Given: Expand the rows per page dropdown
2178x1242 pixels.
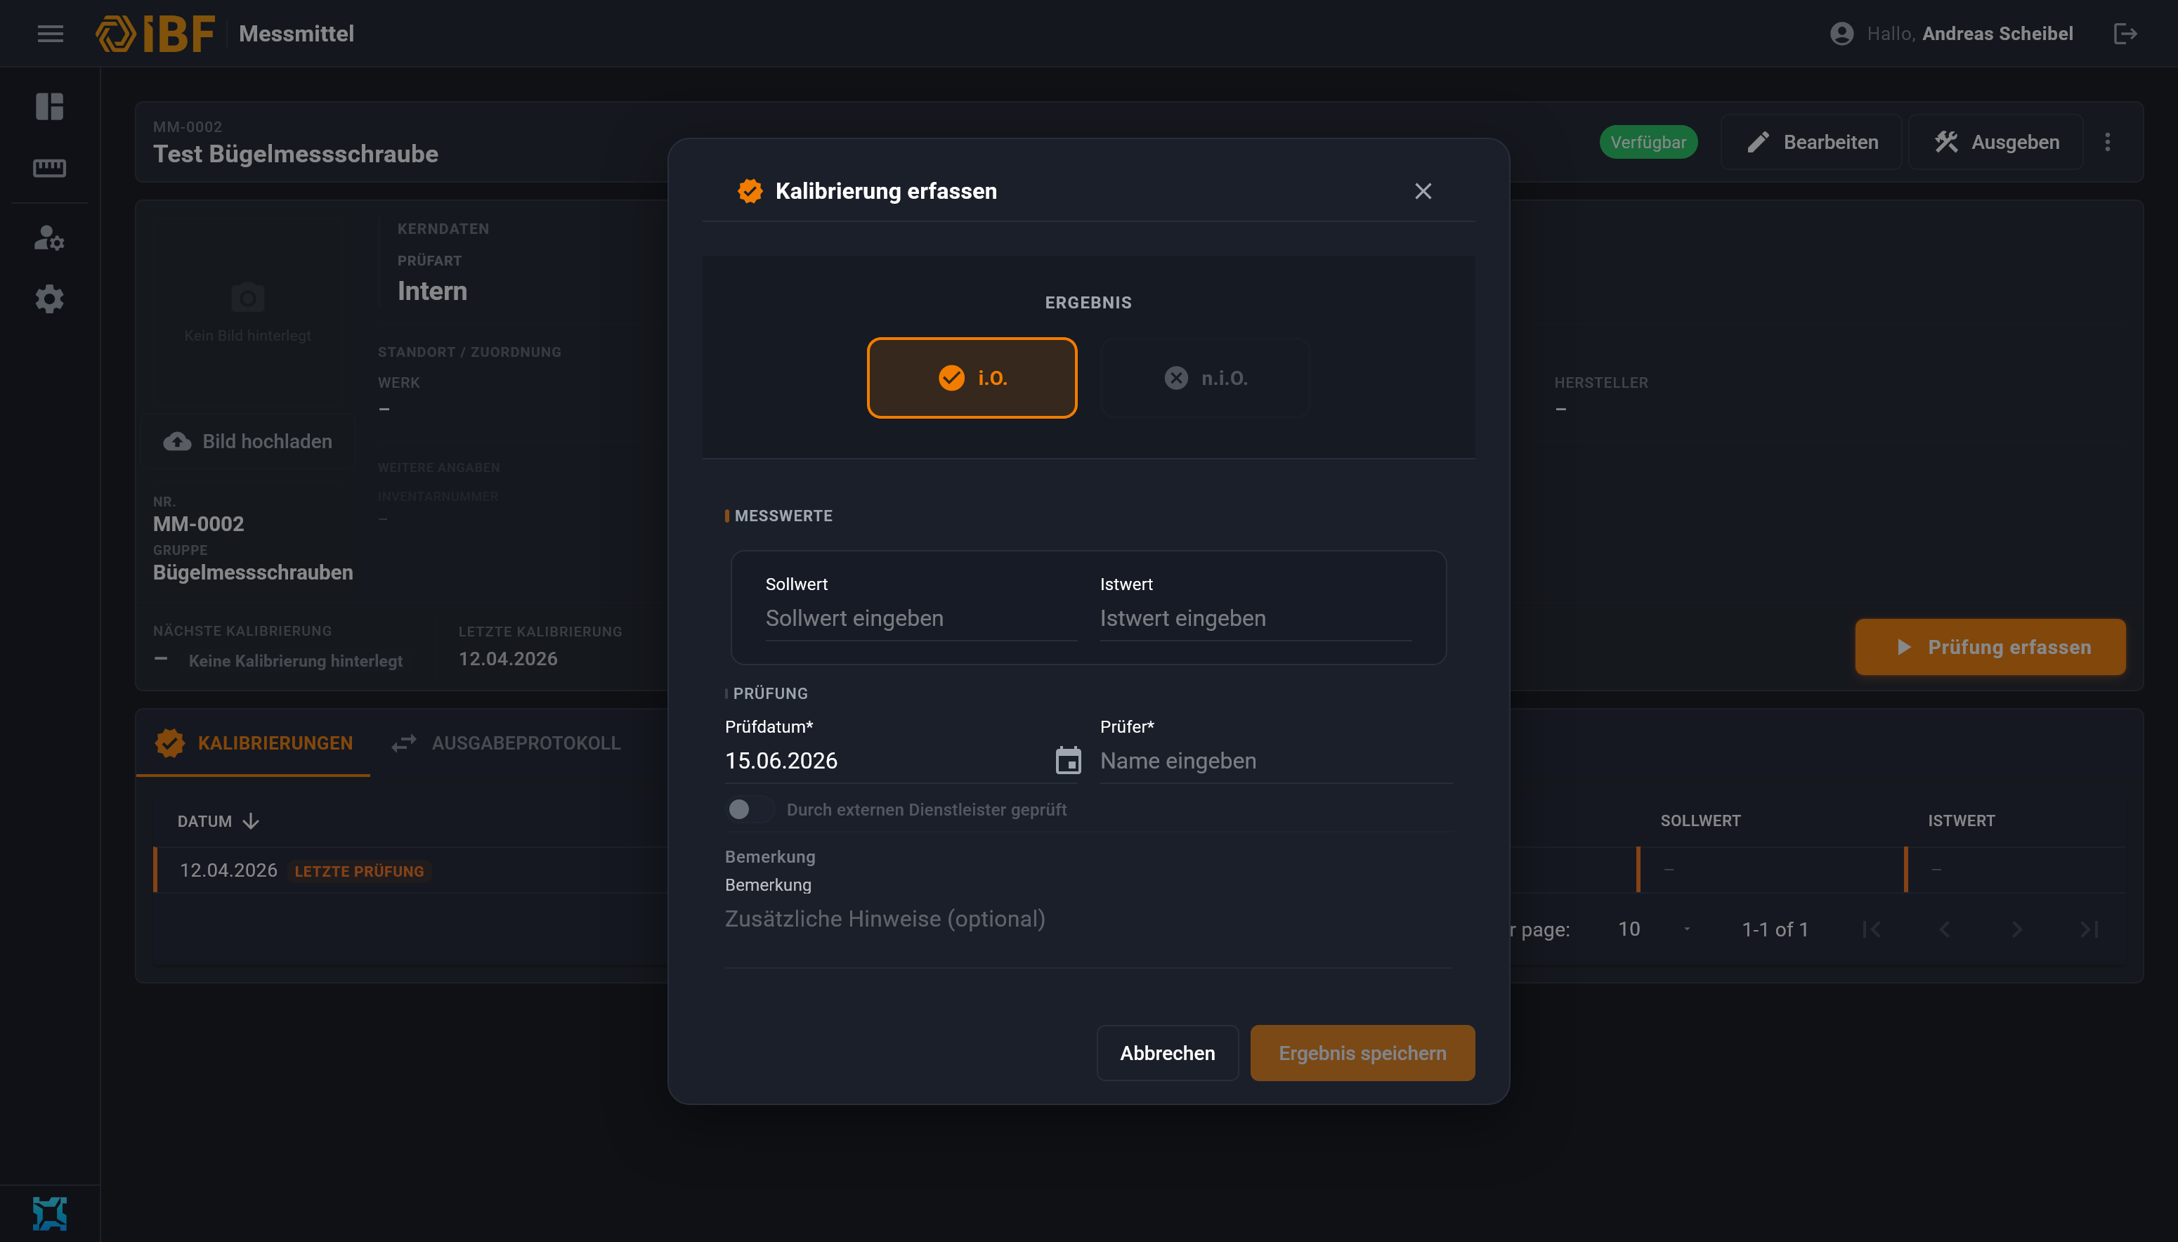Looking at the screenshot, I should 1652,929.
